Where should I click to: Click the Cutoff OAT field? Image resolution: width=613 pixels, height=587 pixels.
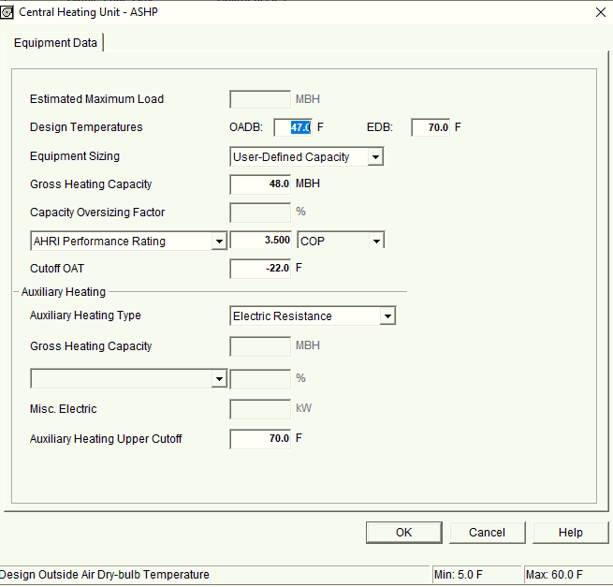260,269
